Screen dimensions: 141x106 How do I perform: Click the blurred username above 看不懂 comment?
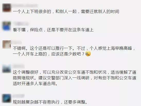pyautogui.click(x=21, y=24)
